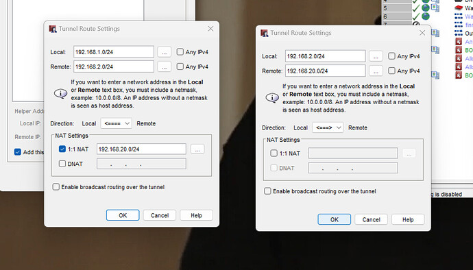Click info icon in left Tunnel Route dialog
473x270 pixels.
(60, 93)
